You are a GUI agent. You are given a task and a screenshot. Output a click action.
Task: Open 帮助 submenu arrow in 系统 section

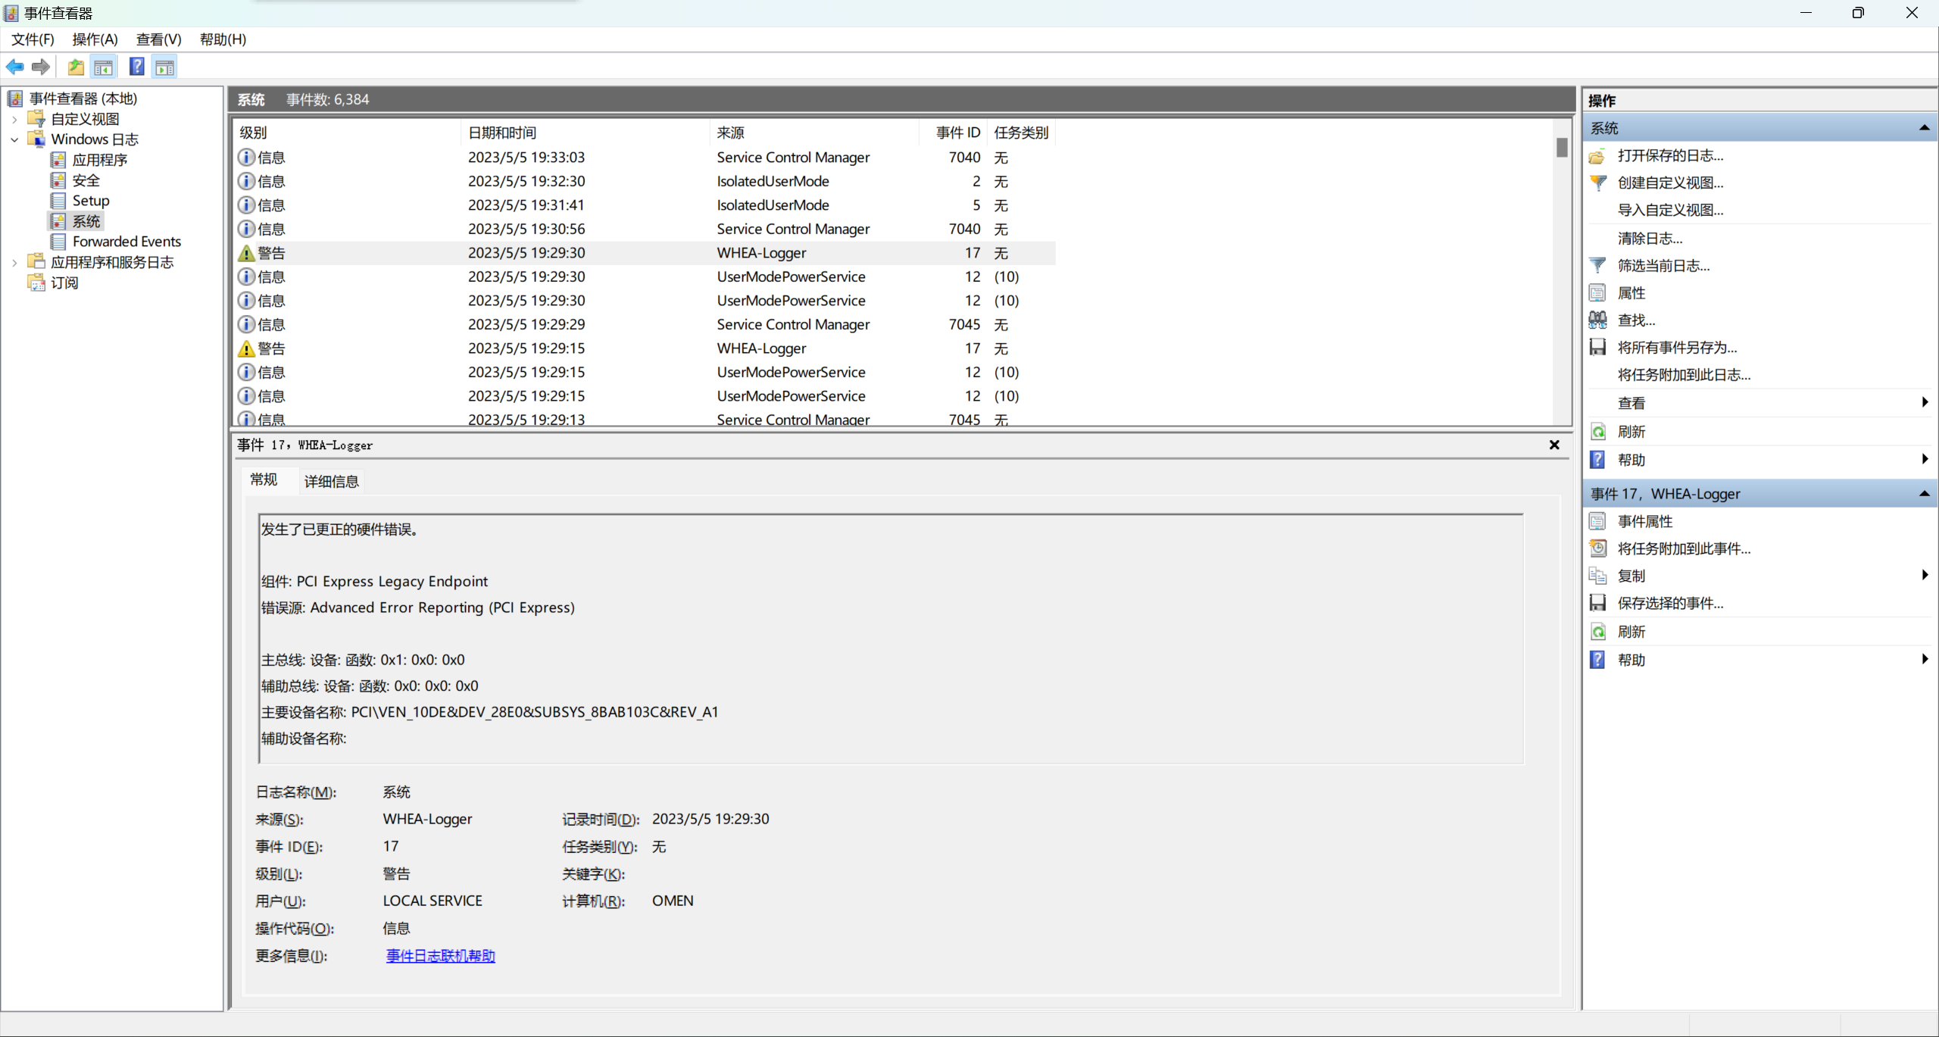click(x=1925, y=459)
